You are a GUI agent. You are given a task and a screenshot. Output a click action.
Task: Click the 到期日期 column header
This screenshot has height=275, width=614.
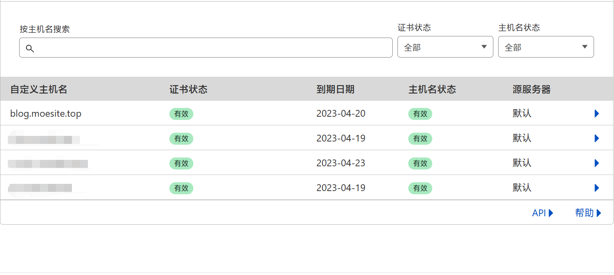(x=336, y=89)
